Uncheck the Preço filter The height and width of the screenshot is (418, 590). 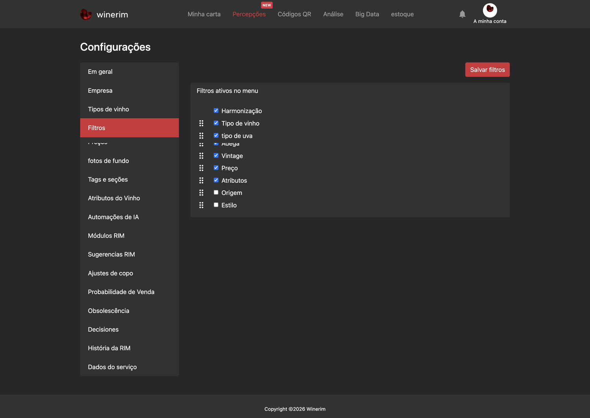pyautogui.click(x=216, y=168)
